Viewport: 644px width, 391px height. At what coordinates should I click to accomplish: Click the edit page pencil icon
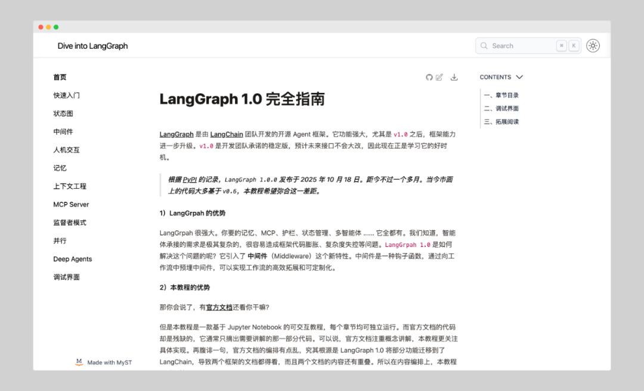click(x=439, y=77)
